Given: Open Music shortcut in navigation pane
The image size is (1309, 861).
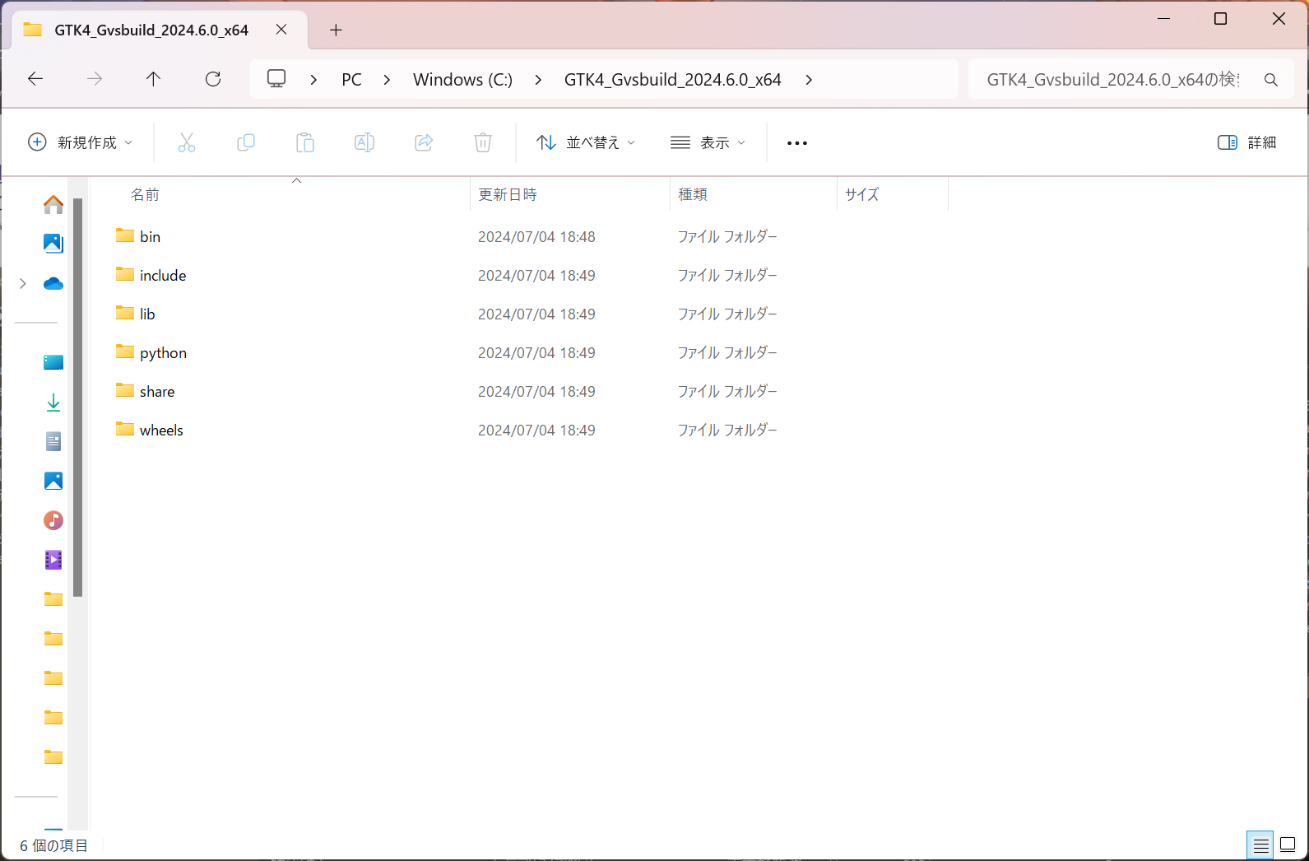Looking at the screenshot, I should click(x=53, y=520).
